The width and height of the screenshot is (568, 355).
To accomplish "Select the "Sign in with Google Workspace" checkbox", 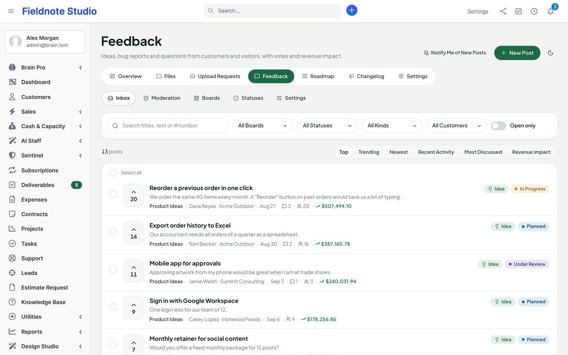I will [113, 307].
